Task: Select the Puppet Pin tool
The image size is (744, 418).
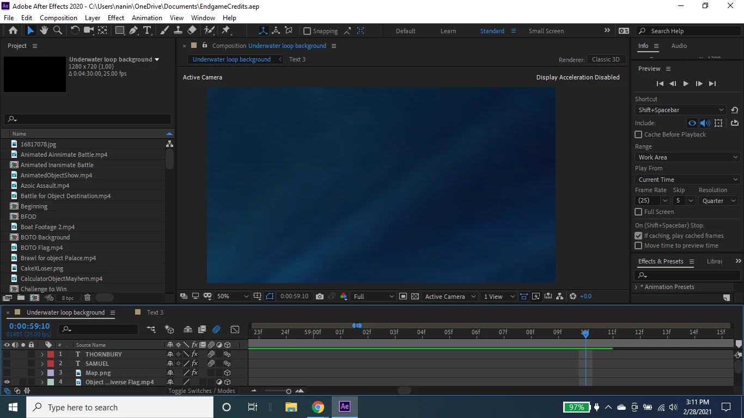Action: [x=226, y=30]
